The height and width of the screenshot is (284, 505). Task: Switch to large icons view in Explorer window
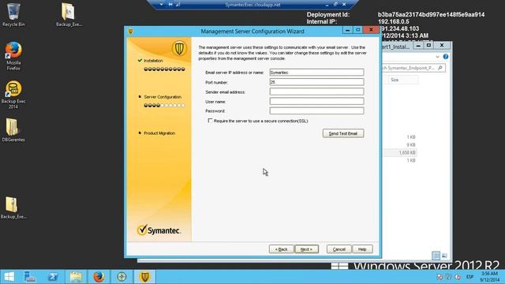444,256
